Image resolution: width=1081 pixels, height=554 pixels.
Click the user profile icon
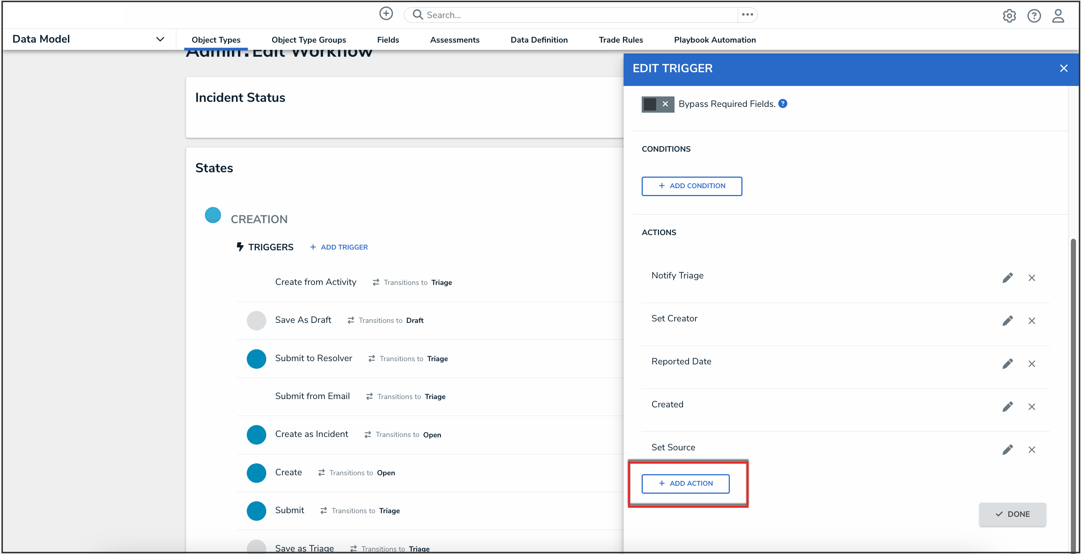coord(1058,16)
